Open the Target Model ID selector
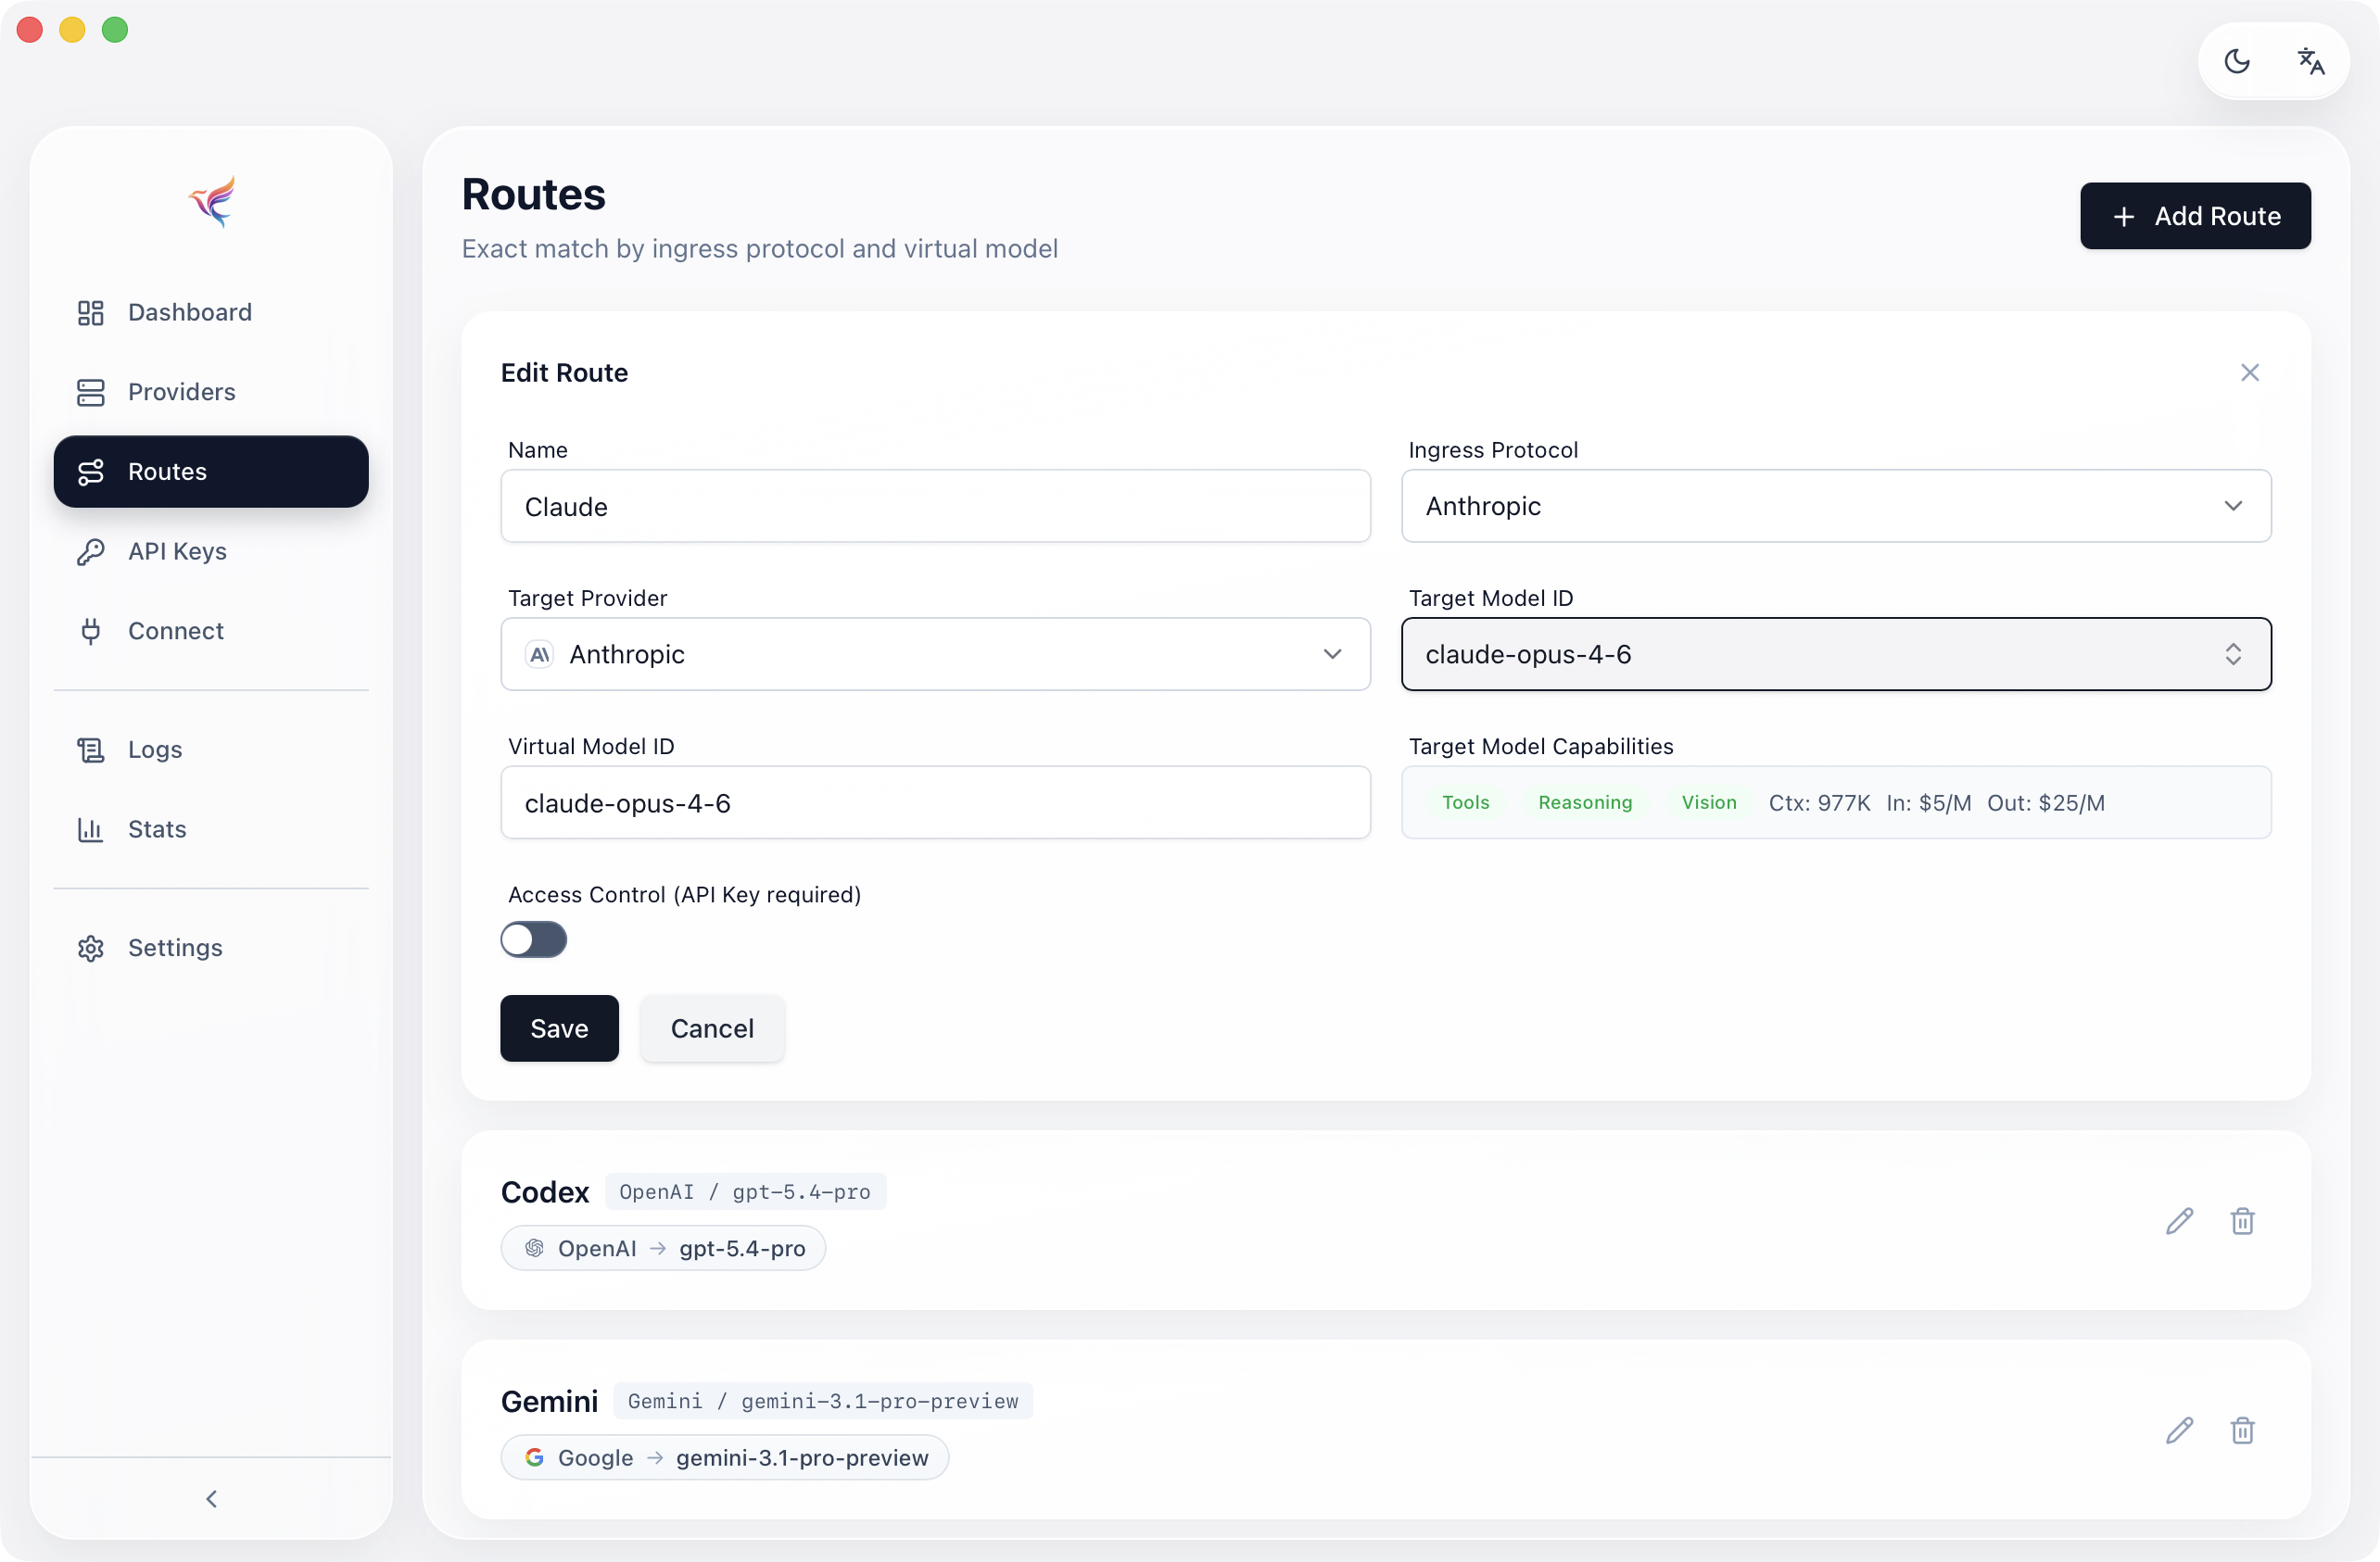 (1836, 653)
